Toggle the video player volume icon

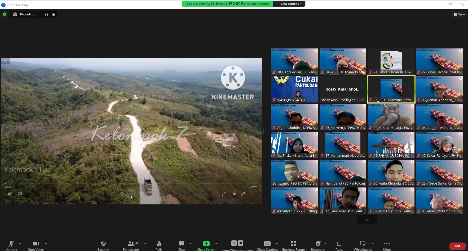point(10,194)
